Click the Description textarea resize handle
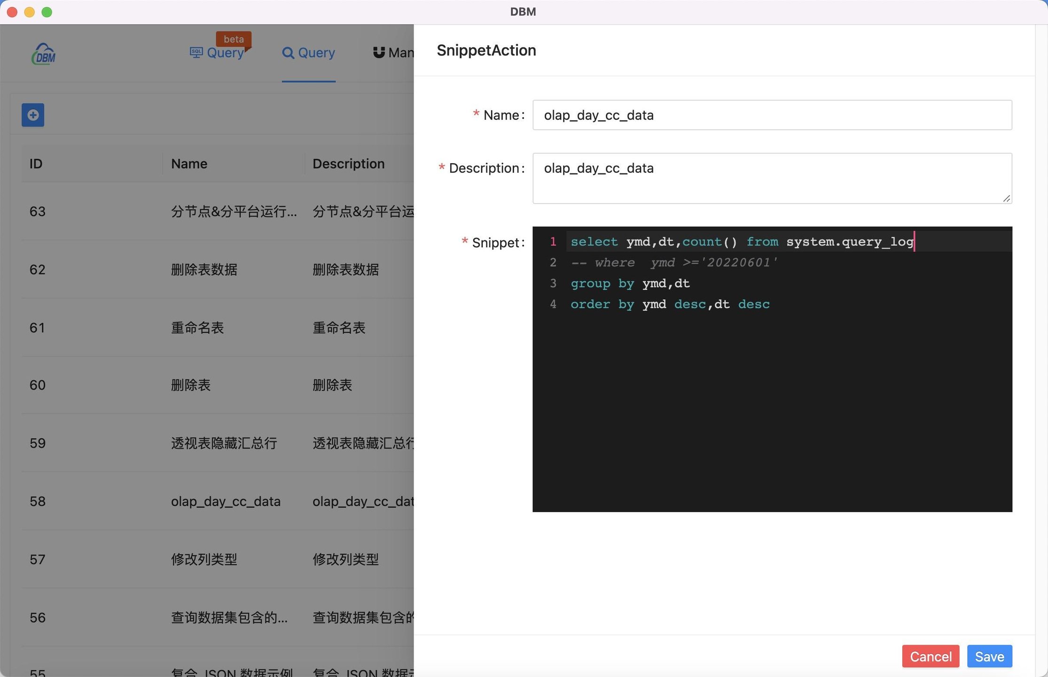This screenshot has width=1048, height=677. (x=1006, y=198)
